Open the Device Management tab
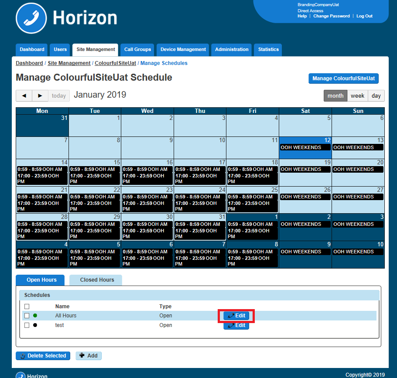Screen dimensions: 397x378 pyautogui.click(x=183, y=50)
